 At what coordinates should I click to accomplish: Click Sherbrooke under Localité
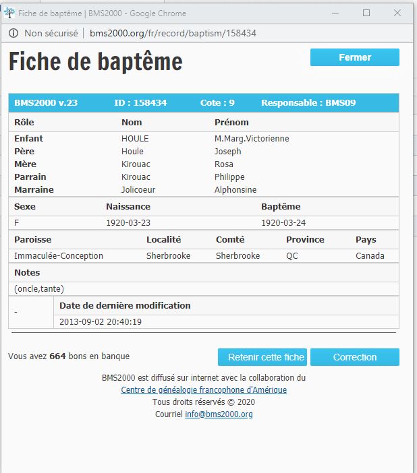click(168, 256)
